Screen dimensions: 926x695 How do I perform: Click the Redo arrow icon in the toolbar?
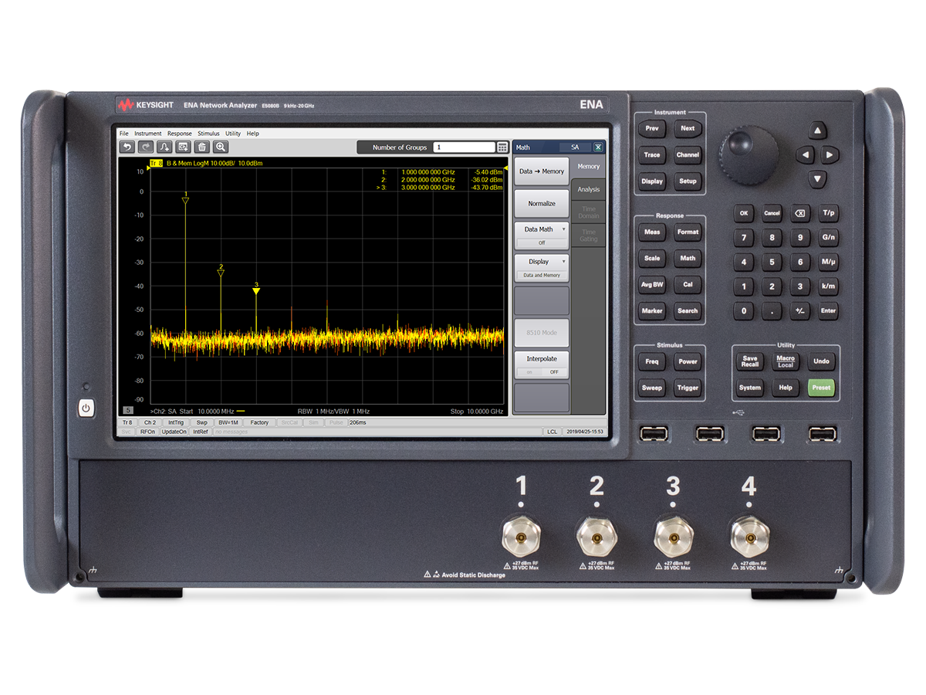[x=146, y=147]
